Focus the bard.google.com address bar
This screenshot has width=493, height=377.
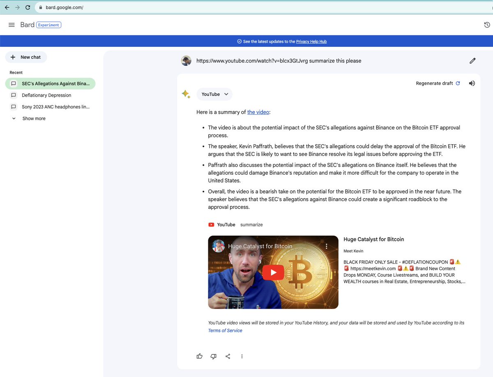coord(263,7)
